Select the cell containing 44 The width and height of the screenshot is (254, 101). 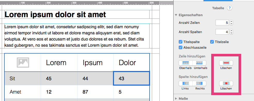tap(96, 78)
